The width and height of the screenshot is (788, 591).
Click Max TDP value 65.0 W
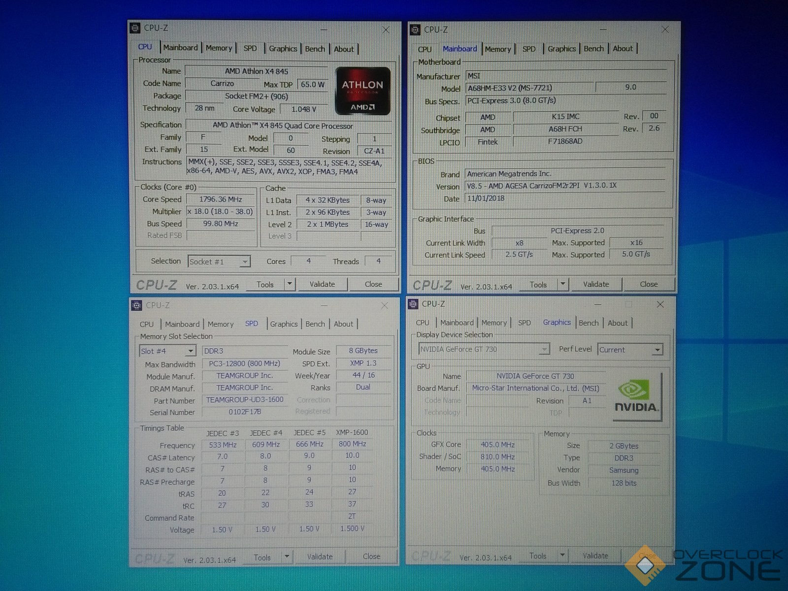(313, 84)
